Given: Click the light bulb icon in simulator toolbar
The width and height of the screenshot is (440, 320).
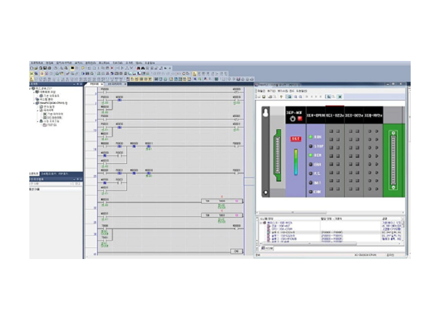Looking at the screenshot, I should [282, 96].
